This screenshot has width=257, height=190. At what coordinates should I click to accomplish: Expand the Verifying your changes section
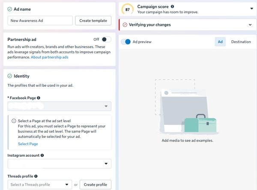[x=250, y=25]
